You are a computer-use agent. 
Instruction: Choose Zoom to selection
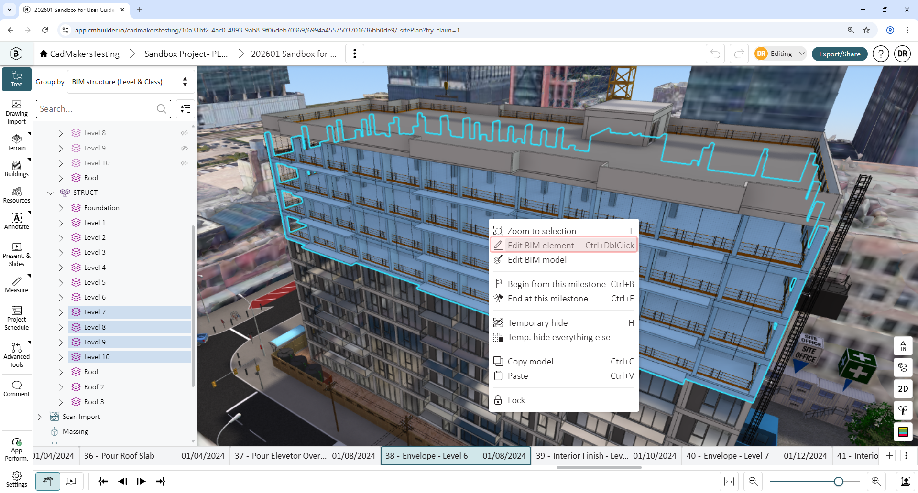[x=564, y=231]
